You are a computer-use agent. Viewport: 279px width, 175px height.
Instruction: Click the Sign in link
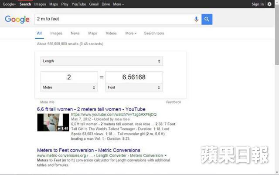(258, 4)
